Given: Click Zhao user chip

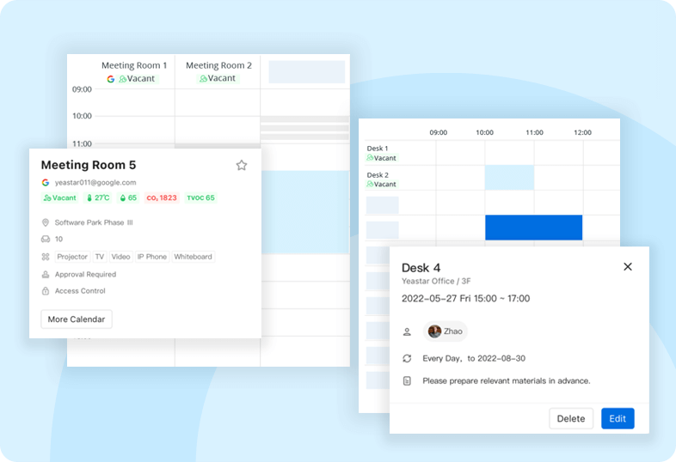Looking at the screenshot, I should click(x=445, y=331).
